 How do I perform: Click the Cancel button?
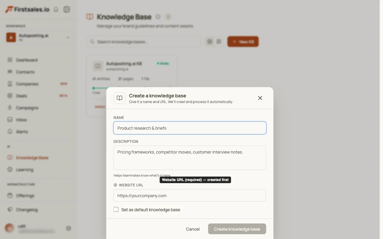193,229
